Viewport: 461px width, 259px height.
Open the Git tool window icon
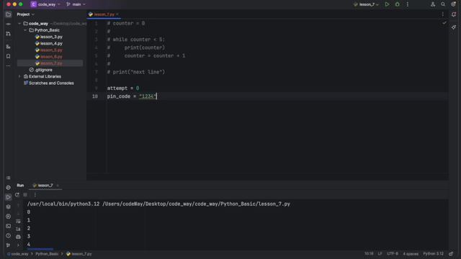click(x=8, y=245)
